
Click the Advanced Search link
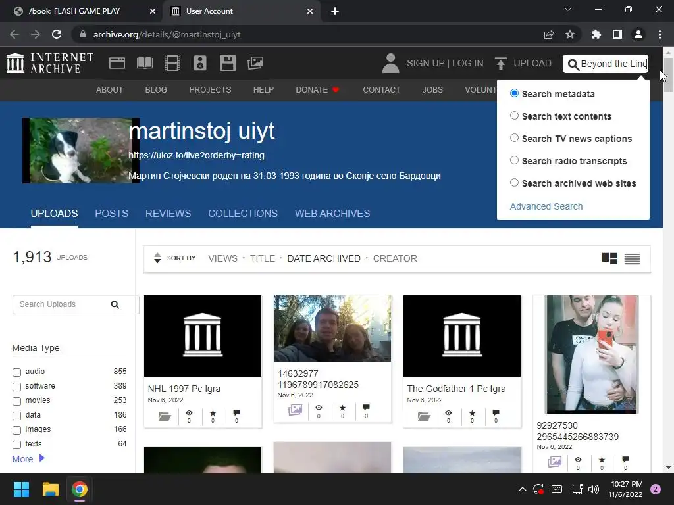click(546, 206)
